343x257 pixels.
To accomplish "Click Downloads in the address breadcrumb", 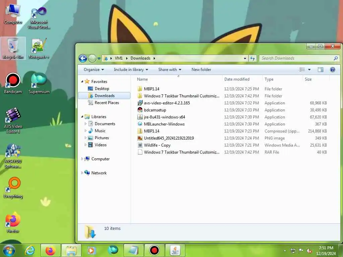I will point(140,58).
